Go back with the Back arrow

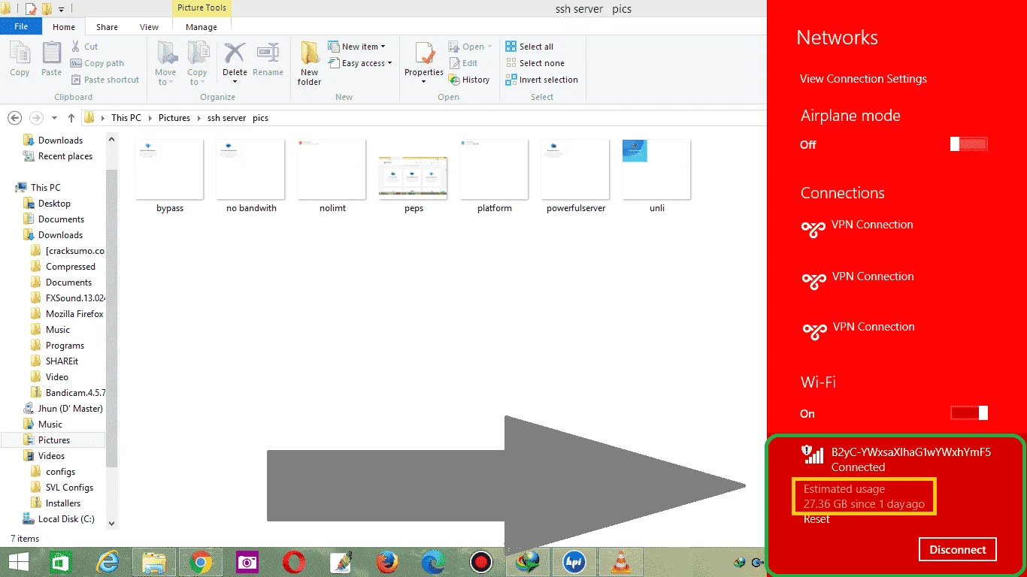pyautogui.click(x=14, y=118)
